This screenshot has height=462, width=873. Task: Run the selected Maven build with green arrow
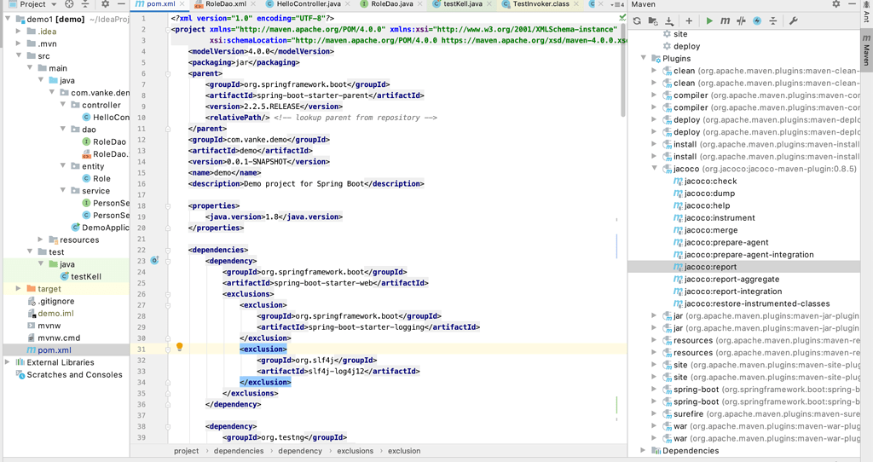(709, 20)
